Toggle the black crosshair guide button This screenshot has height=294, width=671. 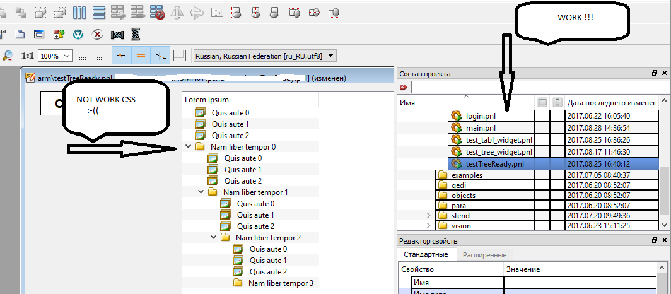pos(121,56)
